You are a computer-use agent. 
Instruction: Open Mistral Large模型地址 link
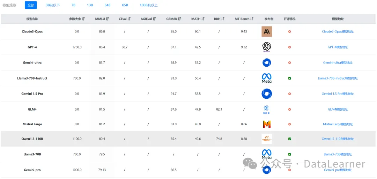(338, 124)
